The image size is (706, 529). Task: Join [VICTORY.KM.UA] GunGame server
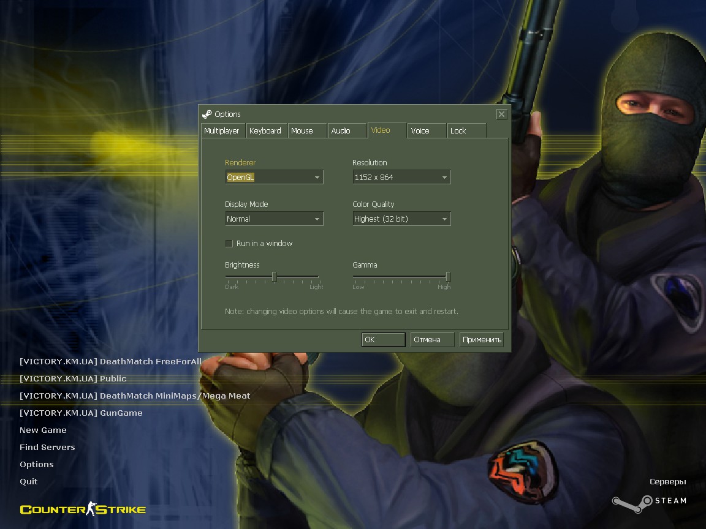pos(81,413)
